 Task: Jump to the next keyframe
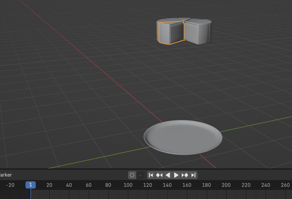[x=185, y=175]
